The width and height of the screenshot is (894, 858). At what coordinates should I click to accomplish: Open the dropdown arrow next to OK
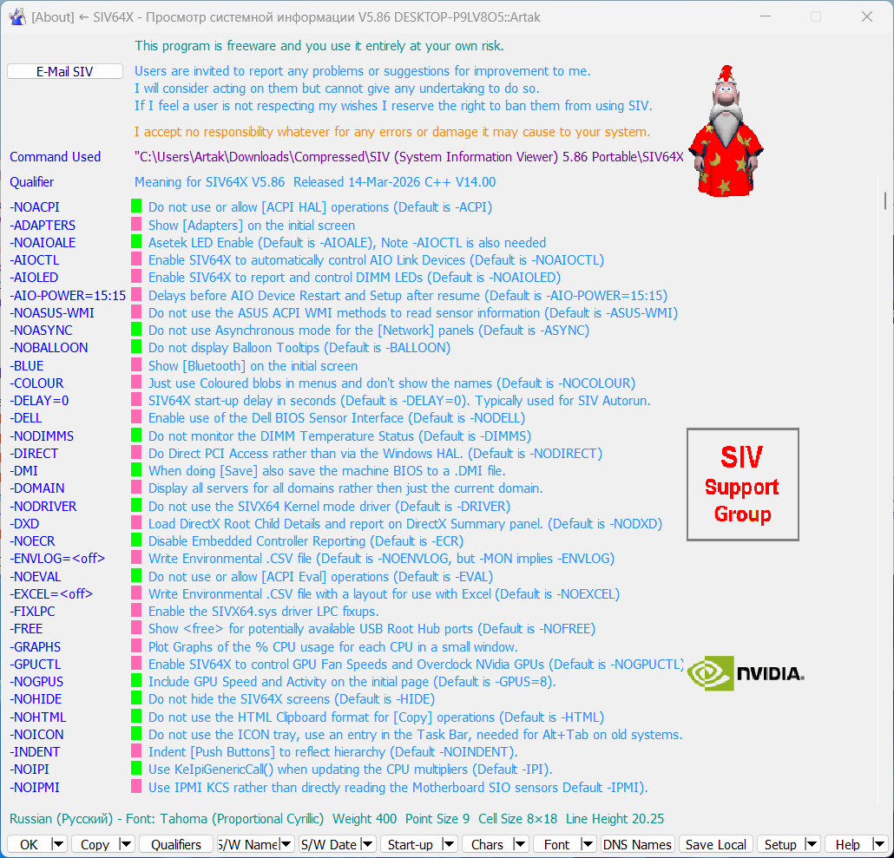(x=58, y=844)
